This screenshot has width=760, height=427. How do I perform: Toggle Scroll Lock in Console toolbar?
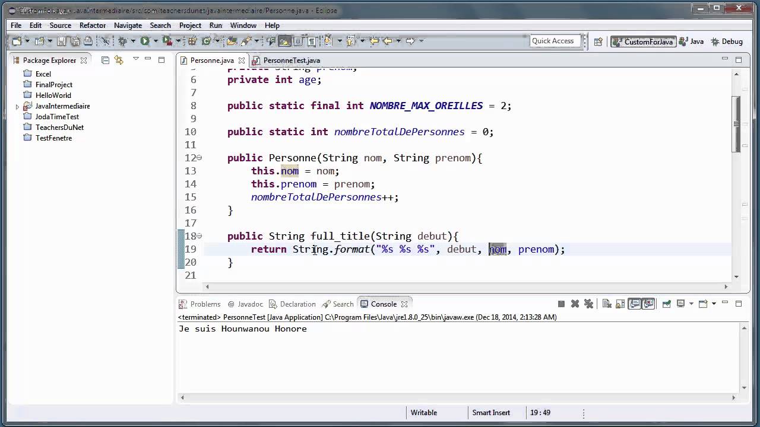tap(620, 304)
